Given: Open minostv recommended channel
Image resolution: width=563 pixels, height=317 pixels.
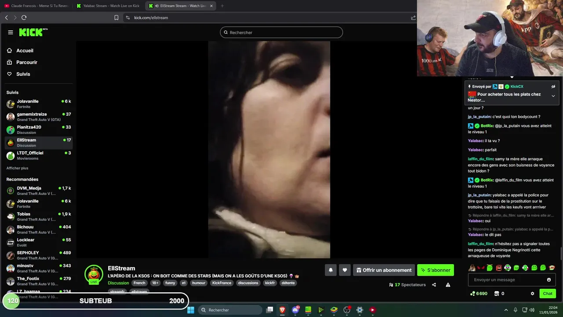Looking at the screenshot, I should pos(39,268).
